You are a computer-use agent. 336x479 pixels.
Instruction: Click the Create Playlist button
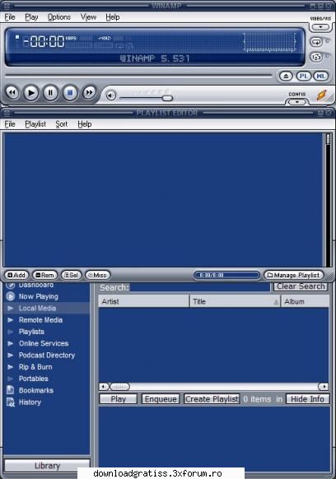(x=212, y=399)
